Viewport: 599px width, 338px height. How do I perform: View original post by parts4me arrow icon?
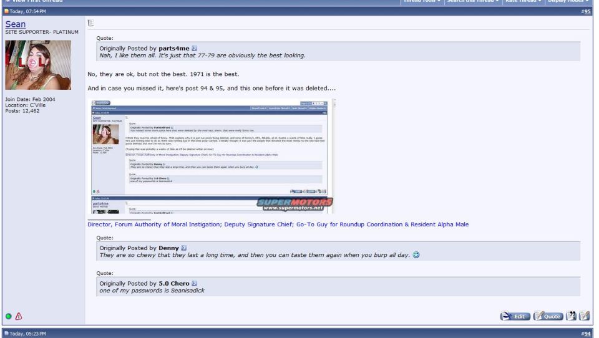(x=195, y=48)
